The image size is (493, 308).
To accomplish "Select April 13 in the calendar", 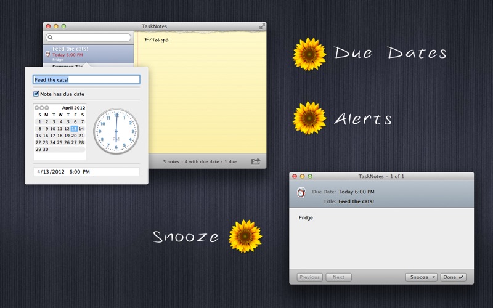I will tap(74, 129).
